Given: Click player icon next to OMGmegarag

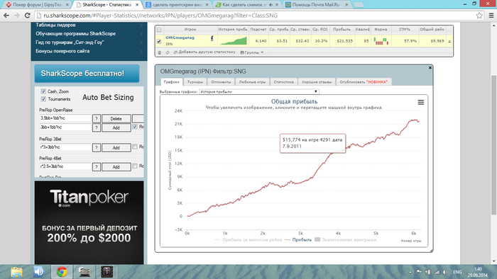Looking at the screenshot, I should point(212,38).
